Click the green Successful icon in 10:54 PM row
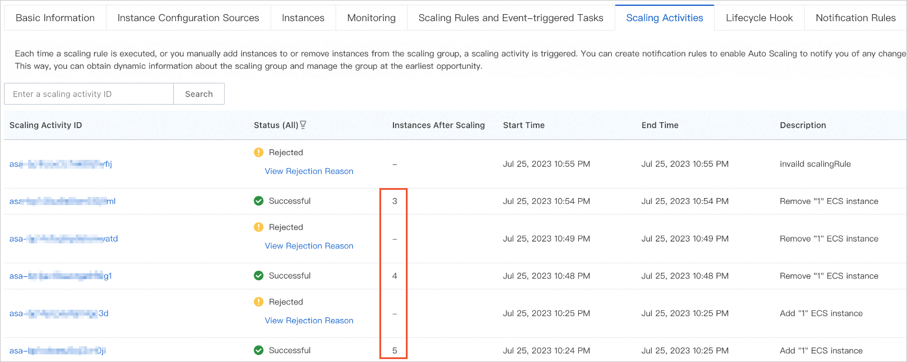Image resolution: width=907 pixels, height=362 pixels. pos(258,201)
